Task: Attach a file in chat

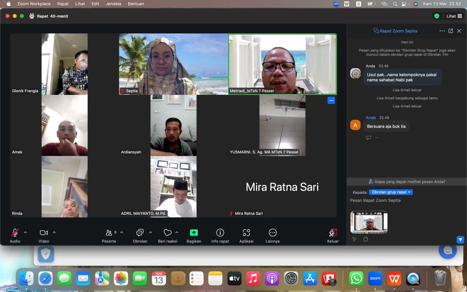Action: pyautogui.click(x=366, y=239)
